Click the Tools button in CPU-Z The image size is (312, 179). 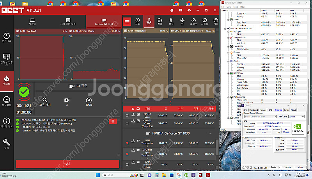[x=274, y=167]
